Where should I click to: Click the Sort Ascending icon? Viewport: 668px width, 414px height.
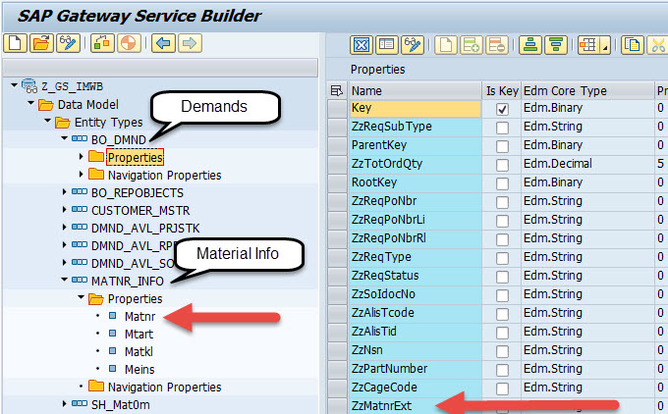click(x=530, y=45)
